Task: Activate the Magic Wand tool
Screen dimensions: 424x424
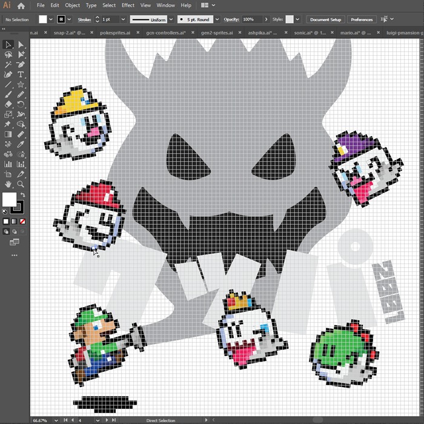Action: coord(8,65)
